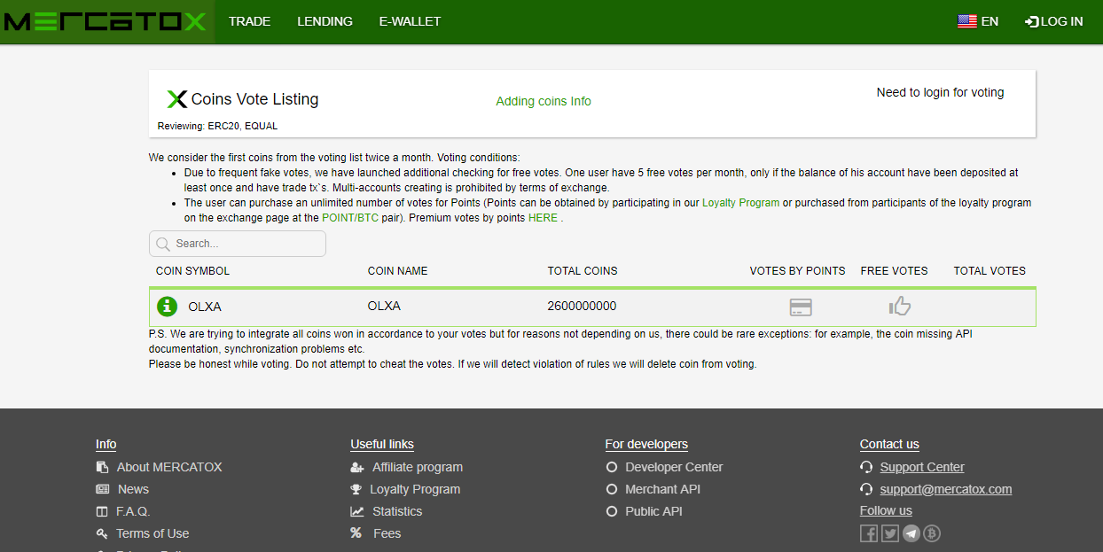The width and height of the screenshot is (1103, 552).
Task: Open the LENDING menu
Action: (x=325, y=21)
